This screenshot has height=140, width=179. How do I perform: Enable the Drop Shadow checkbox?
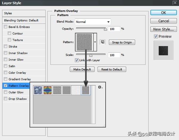click(x=5, y=99)
